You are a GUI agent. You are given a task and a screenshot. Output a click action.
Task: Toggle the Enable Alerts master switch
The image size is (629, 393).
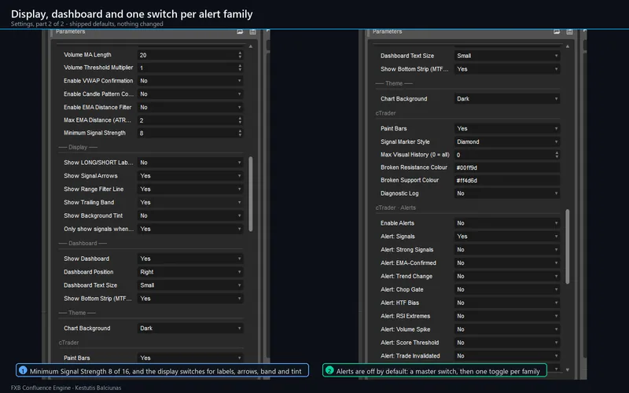click(507, 223)
